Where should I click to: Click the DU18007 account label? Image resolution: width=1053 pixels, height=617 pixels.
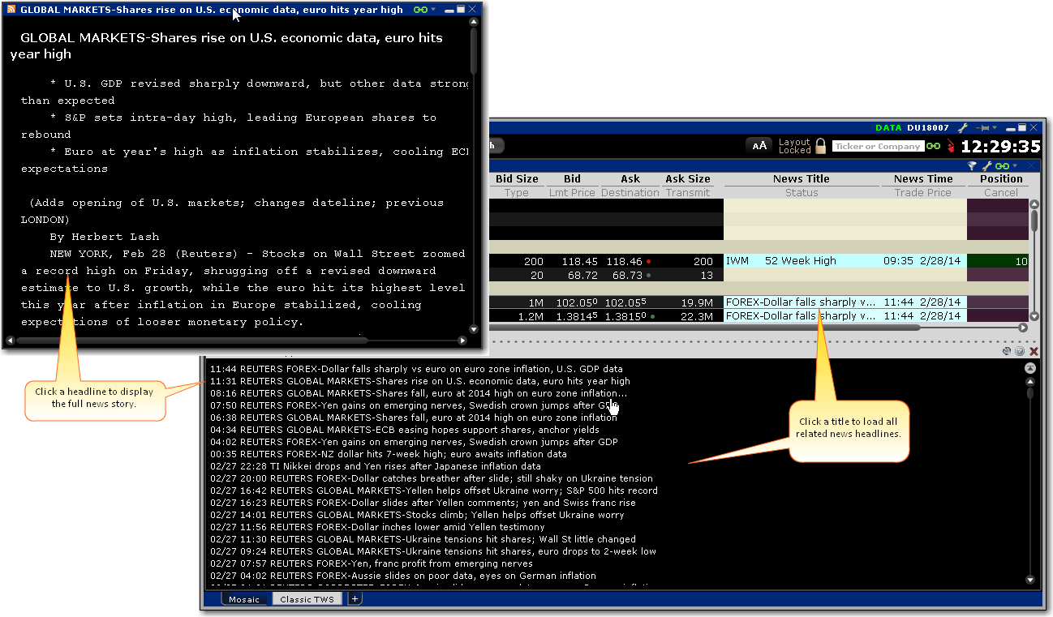click(x=928, y=128)
